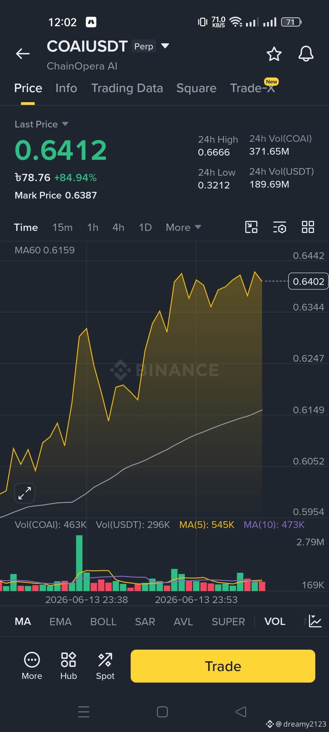Switch to the Price tab
329x732 pixels.
(x=28, y=88)
